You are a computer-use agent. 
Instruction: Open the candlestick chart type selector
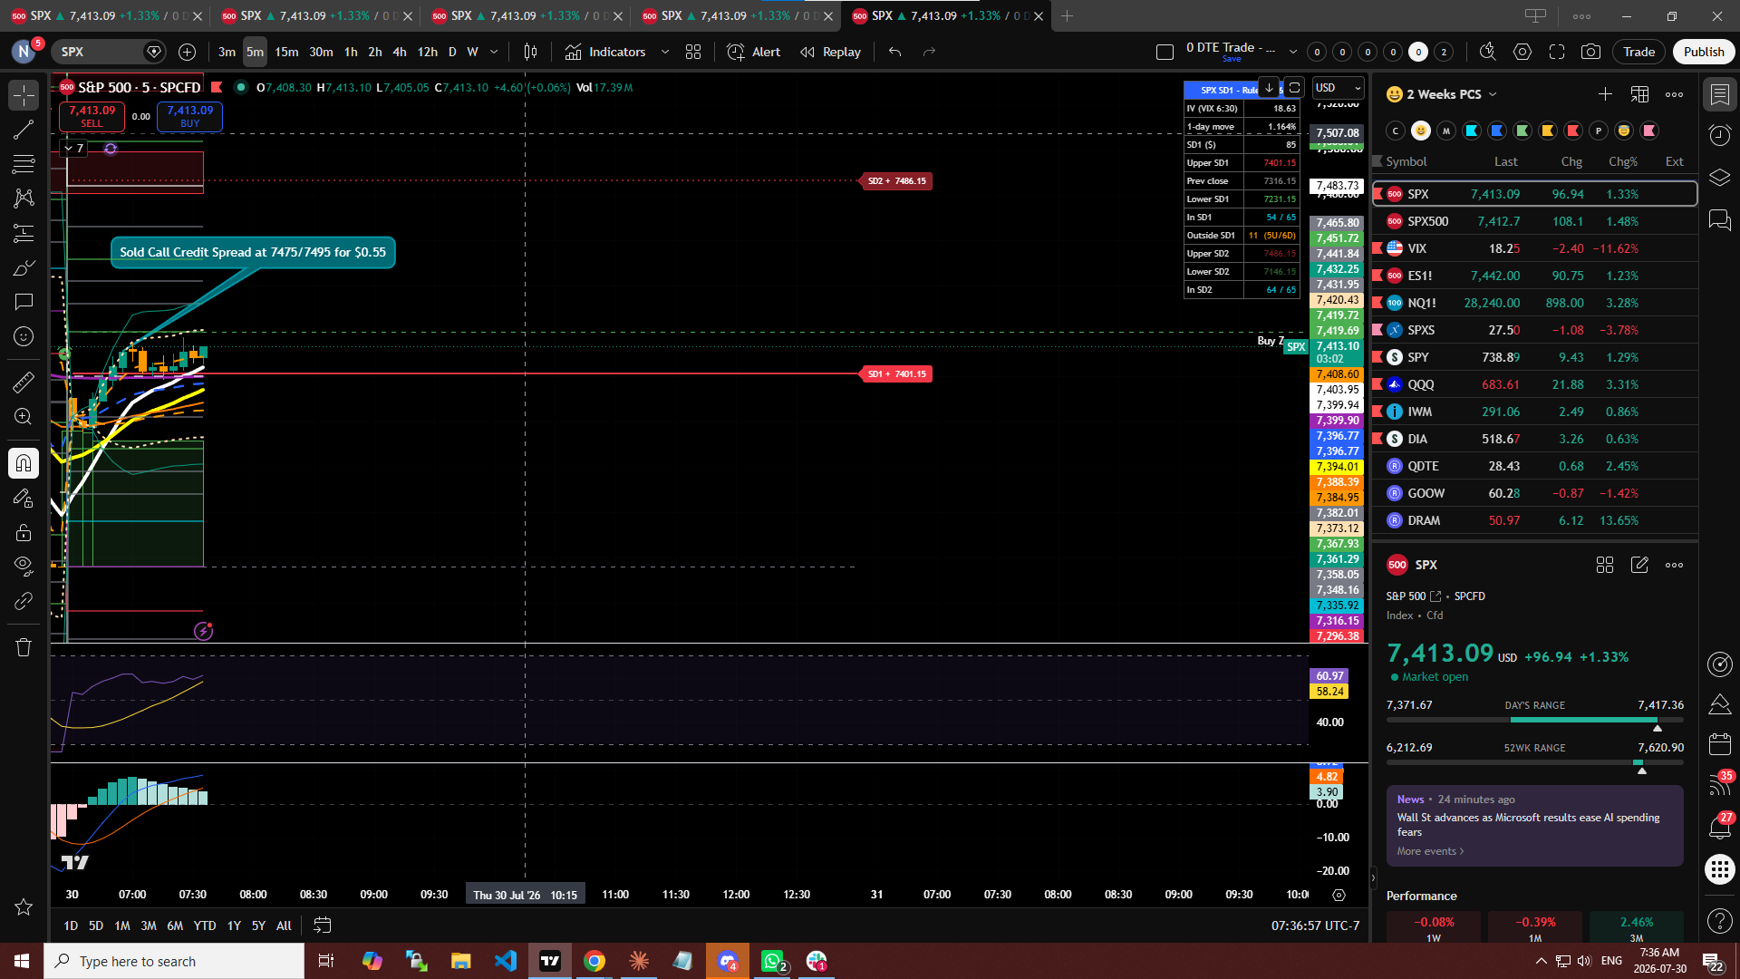[530, 52]
